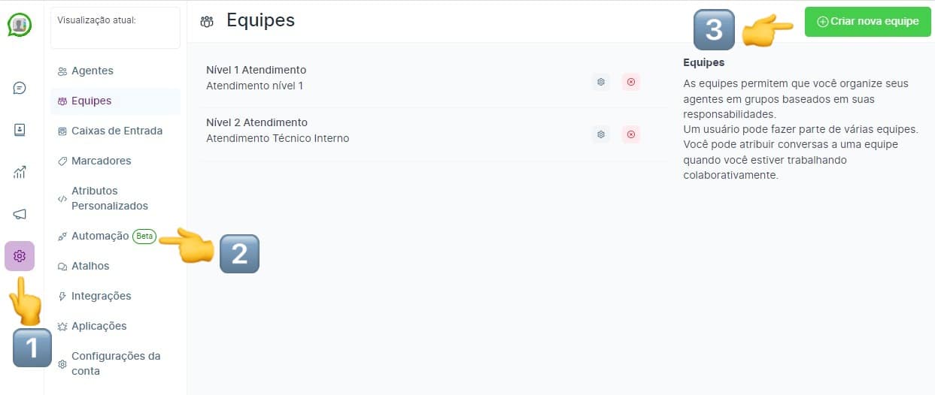Open the Contacts icon in sidebar

click(20, 130)
